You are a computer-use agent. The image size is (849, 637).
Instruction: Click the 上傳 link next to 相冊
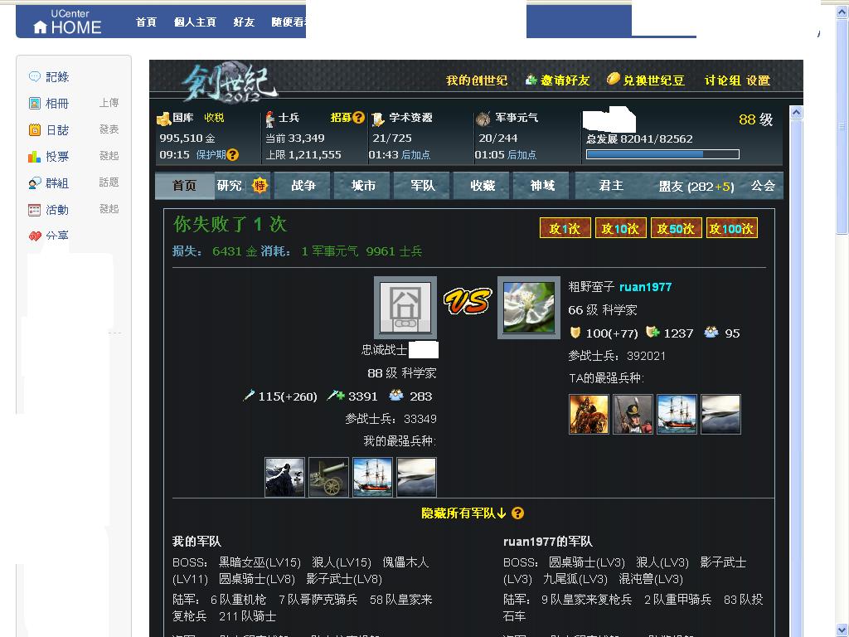(x=109, y=102)
